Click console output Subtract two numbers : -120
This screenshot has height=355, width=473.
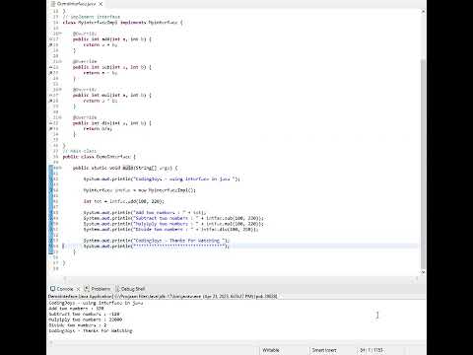pyautogui.click(x=84, y=314)
